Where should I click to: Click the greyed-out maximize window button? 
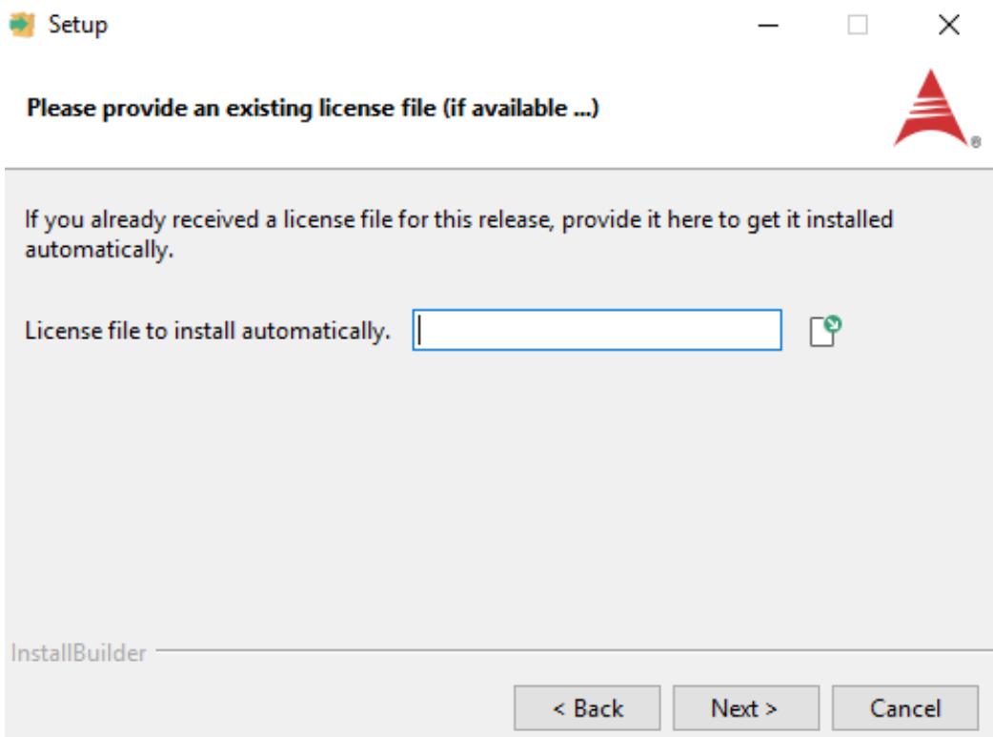858,26
